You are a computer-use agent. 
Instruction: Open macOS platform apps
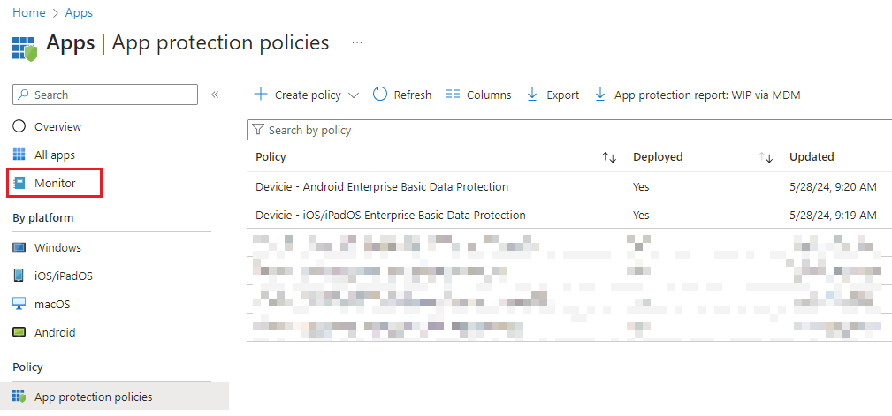pyautogui.click(x=52, y=305)
